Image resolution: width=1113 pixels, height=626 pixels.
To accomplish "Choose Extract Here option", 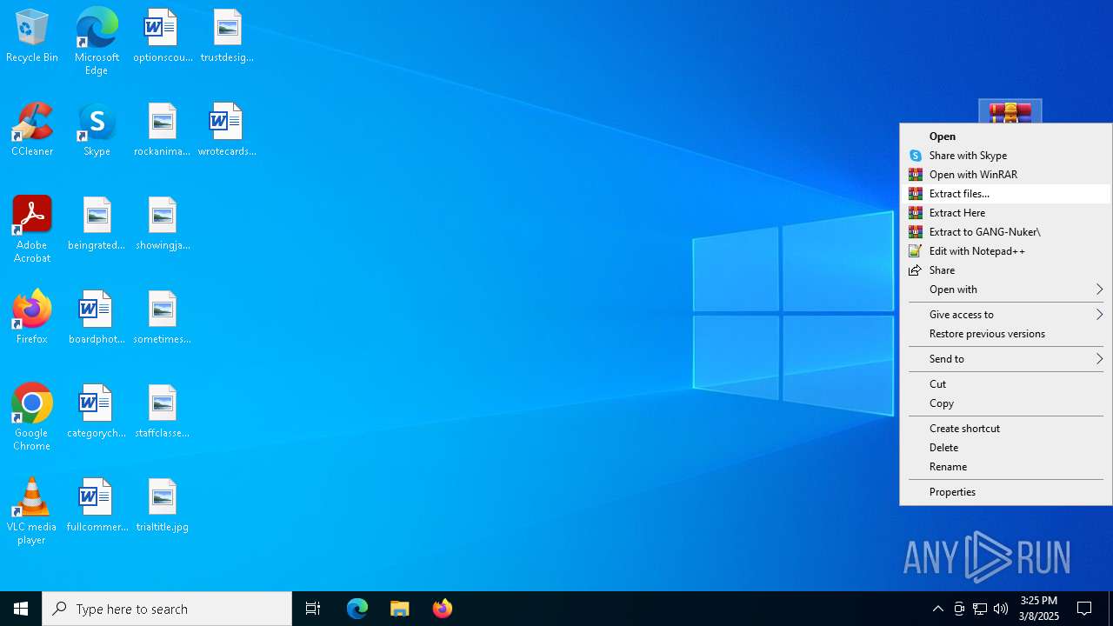I will [1006, 213].
